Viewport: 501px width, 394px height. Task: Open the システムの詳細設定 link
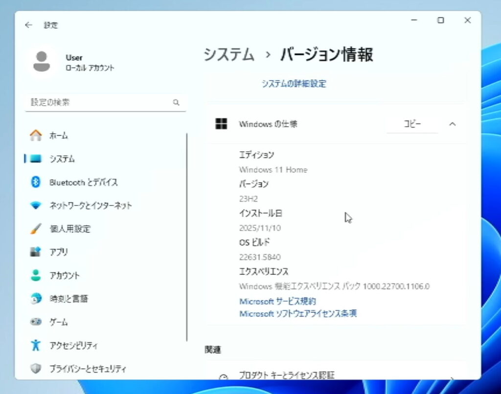(x=294, y=84)
